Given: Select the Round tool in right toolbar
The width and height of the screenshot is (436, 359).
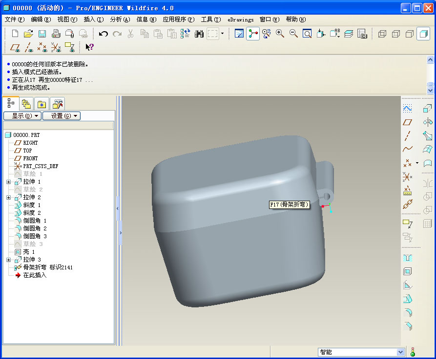Looking at the screenshot, I should [408, 313].
